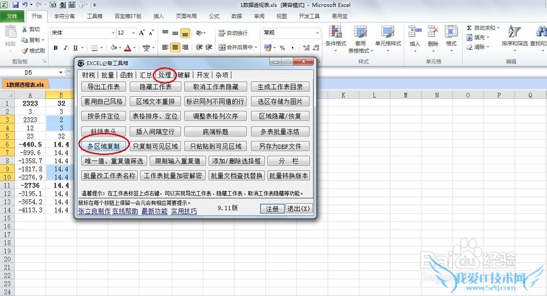Viewport: 547px width, 296px height.
Task: Open the 最新功能 link
Action: [154, 211]
